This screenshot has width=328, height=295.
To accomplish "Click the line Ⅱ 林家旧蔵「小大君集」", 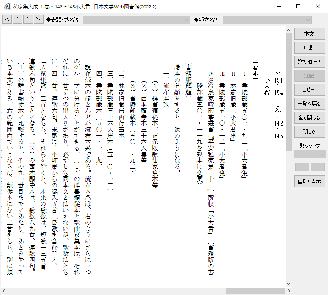I will coord(233,106).
